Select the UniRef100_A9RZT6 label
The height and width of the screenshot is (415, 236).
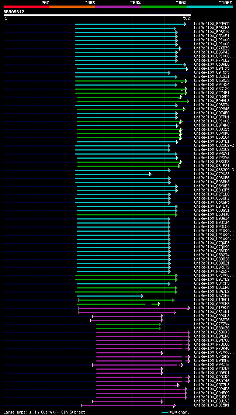click(212, 365)
